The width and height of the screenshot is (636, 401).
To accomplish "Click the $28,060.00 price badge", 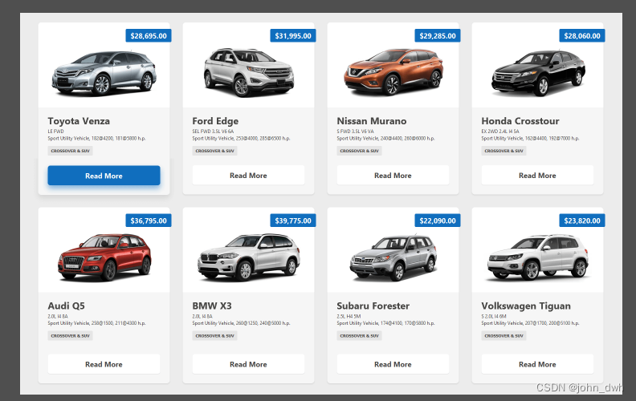I will click(x=582, y=35).
